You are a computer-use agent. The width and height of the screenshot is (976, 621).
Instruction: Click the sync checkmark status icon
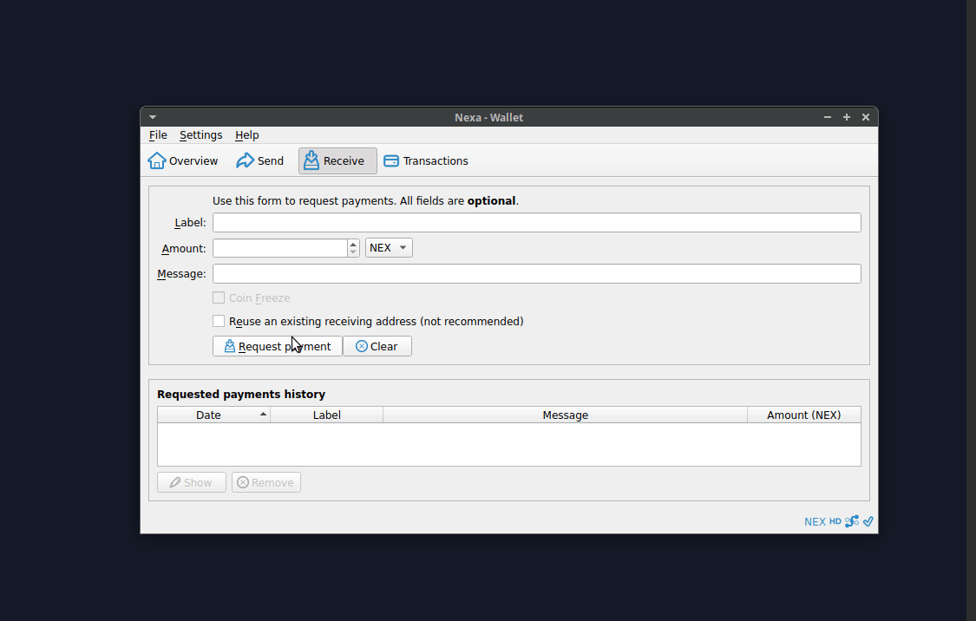click(868, 521)
